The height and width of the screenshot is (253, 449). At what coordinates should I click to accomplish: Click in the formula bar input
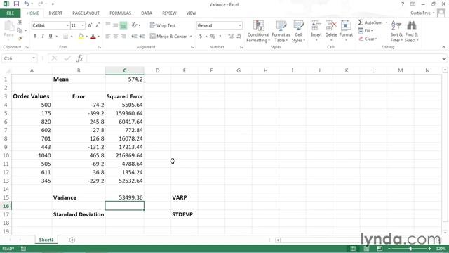(264, 58)
